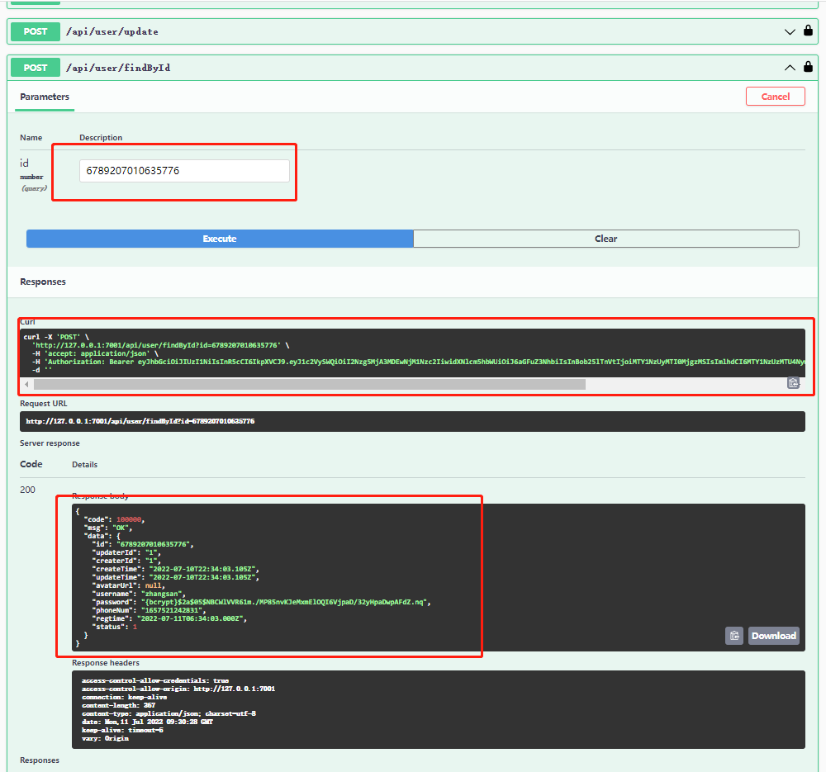Click the "phoneNum" line in response body
The image size is (826, 772).
pyautogui.click(x=149, y=610)
